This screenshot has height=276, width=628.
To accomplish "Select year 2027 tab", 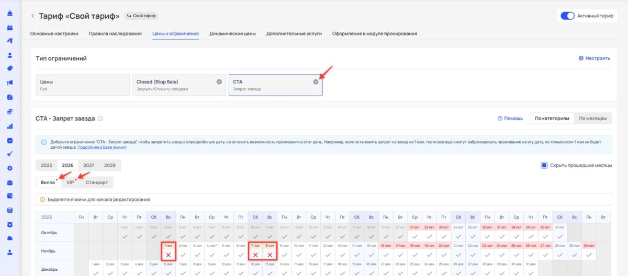I will [88, 165].
